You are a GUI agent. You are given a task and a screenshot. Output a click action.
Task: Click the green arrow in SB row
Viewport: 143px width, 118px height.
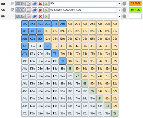tap(46, 10)
